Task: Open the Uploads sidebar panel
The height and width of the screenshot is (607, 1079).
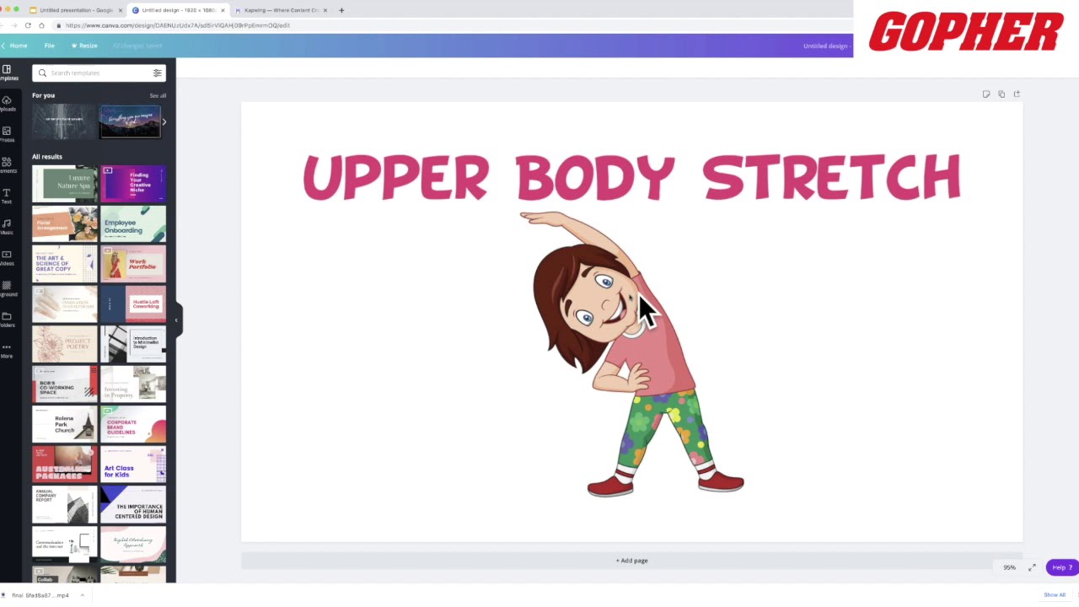Action: (7, 103)
